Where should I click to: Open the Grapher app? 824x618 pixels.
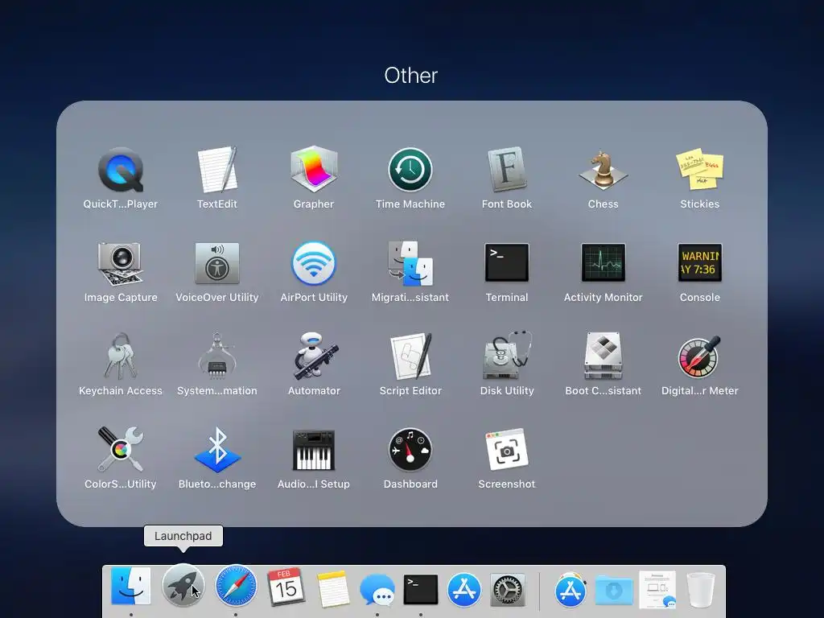[x=314, y=169]
